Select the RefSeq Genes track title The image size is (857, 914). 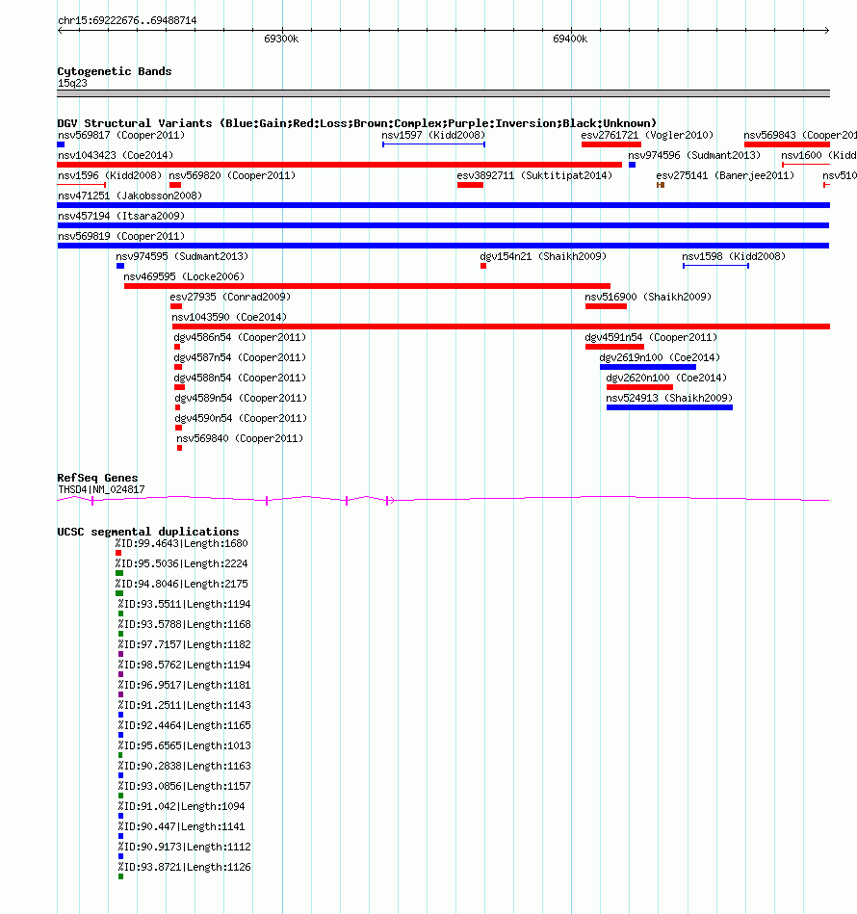[97, 478]
